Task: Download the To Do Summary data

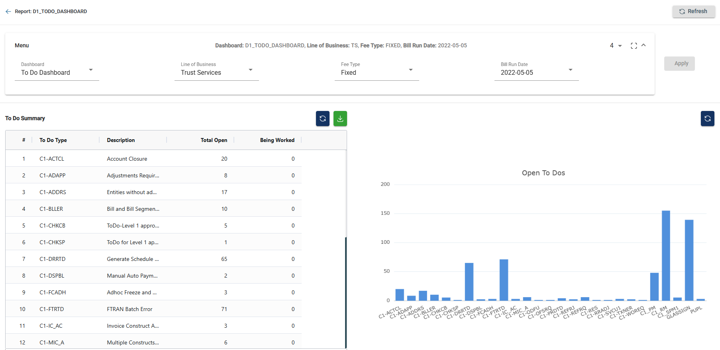Action: pos(340,119)
